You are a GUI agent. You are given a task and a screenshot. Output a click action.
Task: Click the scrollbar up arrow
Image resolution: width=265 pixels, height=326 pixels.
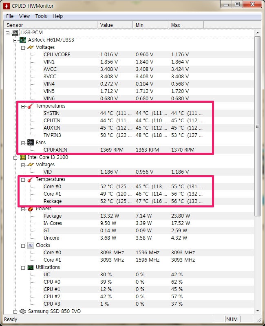point(258,33)
